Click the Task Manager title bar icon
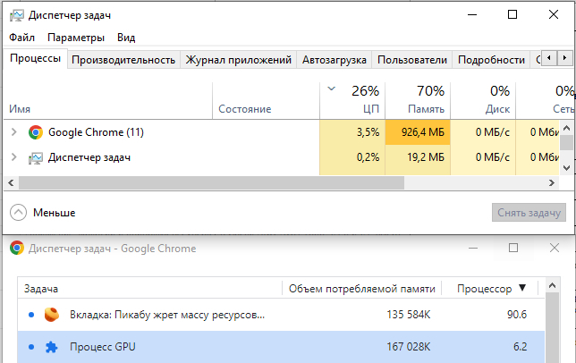Screen dimensions: 576x363 (17, 15)
